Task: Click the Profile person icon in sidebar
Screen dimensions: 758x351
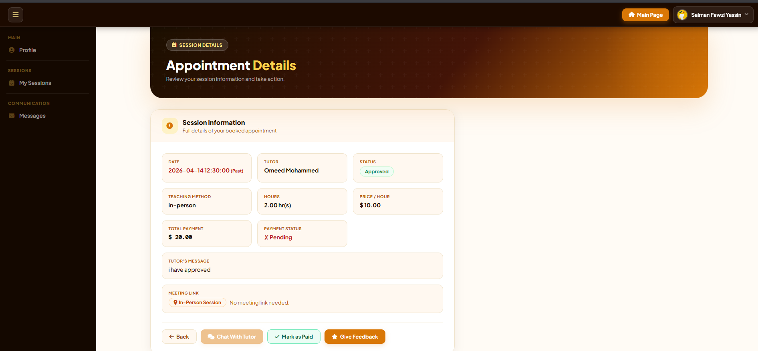Action: coord(12,50)
